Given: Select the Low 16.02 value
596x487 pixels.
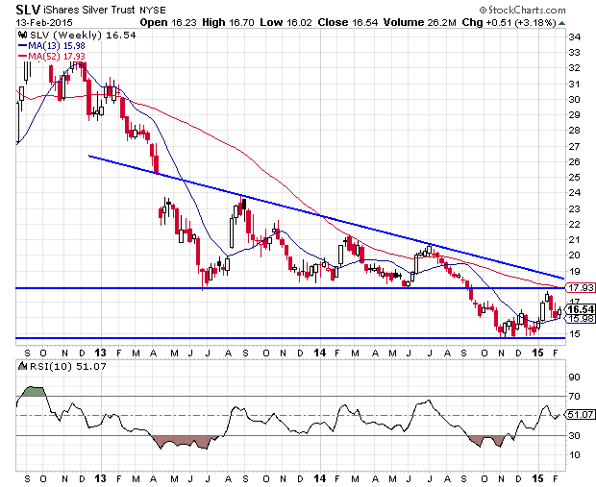Looking at the screenshot, I should click(286, 22).
